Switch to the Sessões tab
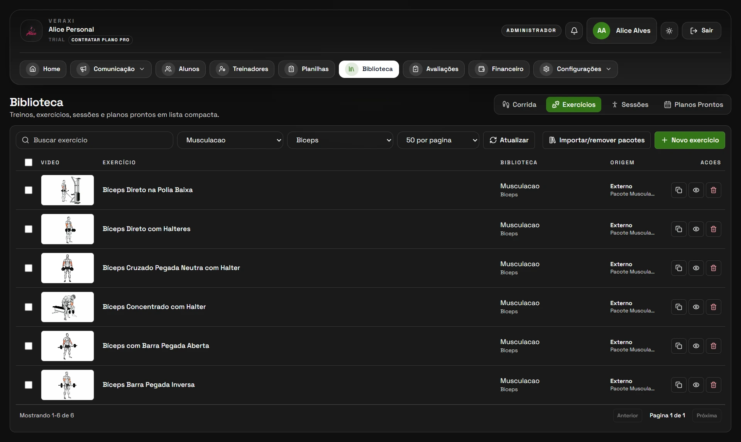This screenshot has width=741, height=442. click(x=630, y=105)
